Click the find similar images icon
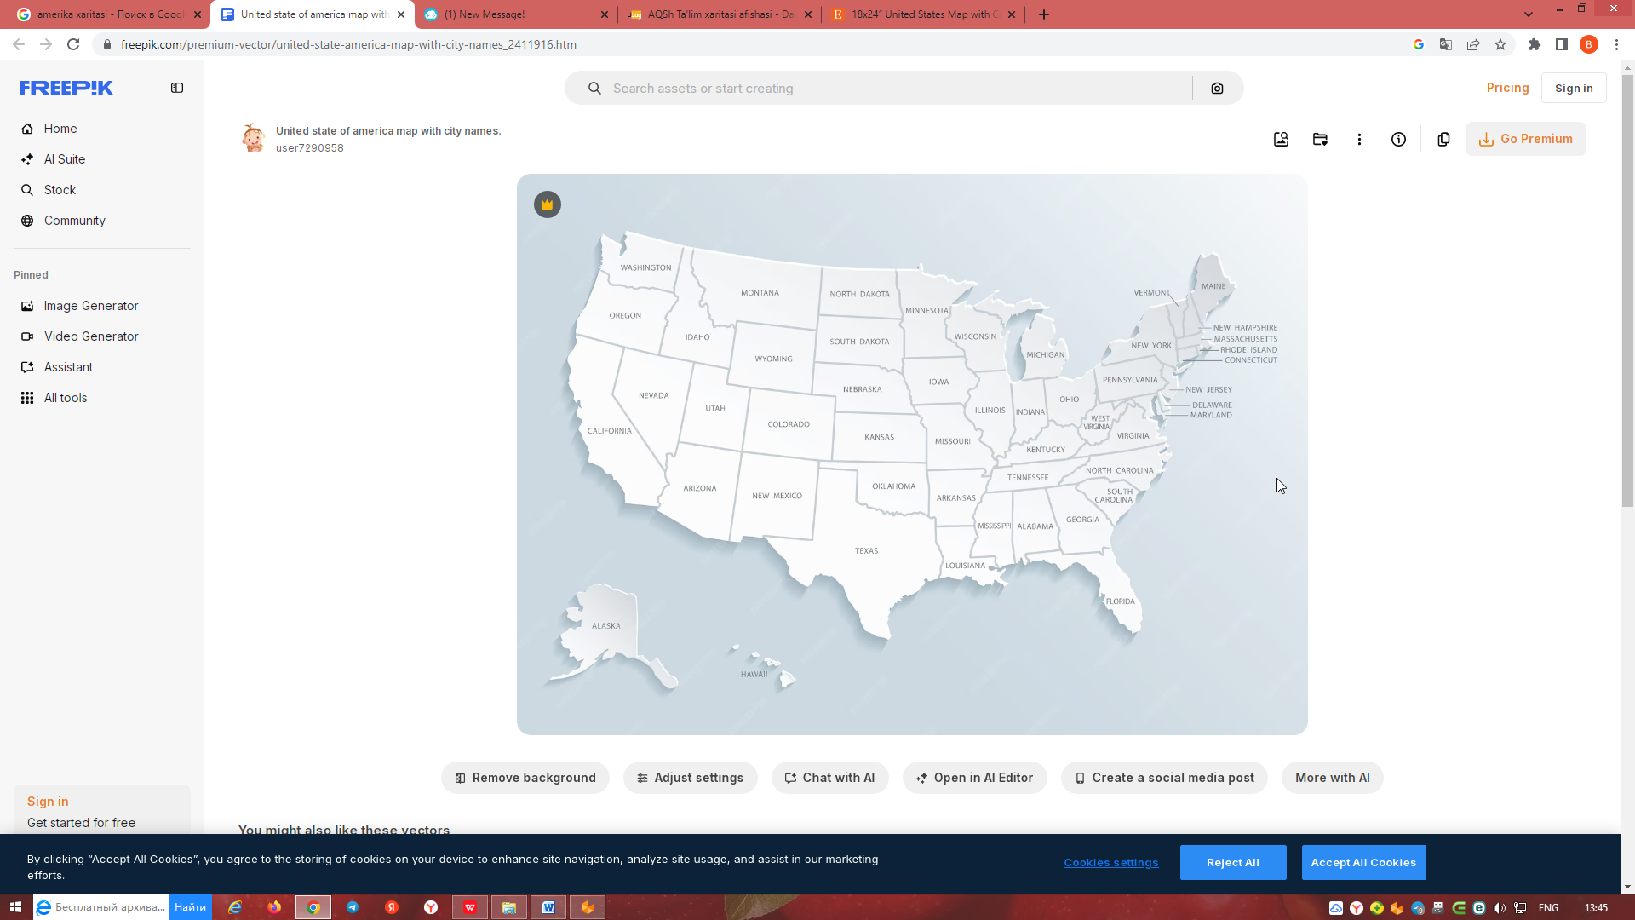Image resolution: width=1635 pixels, height=920 pixels. point(1281,140)
